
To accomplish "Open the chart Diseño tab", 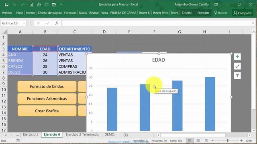I will point(187,13).
